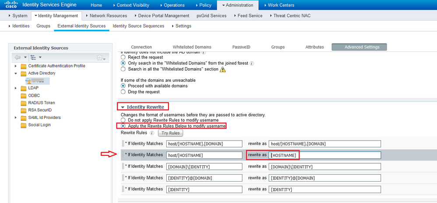Click the drag handle of the host/[HOSTNAME].[DOMAIN] rule
This screenshot has height=203, width=437.
coord(123,143)
